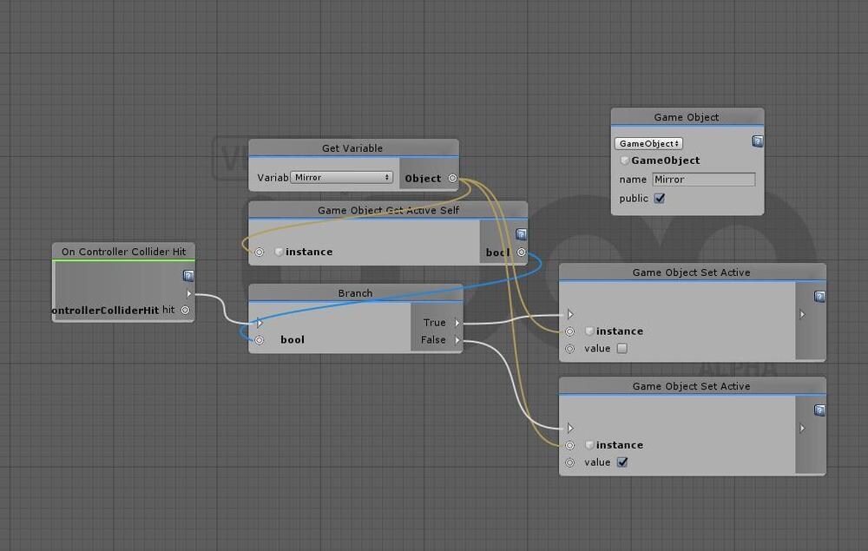Image resolution: width=868 pixels, height=551 pixels.
Task: Click the instance label in Get Active Self node
Action: tap(309, 252)
